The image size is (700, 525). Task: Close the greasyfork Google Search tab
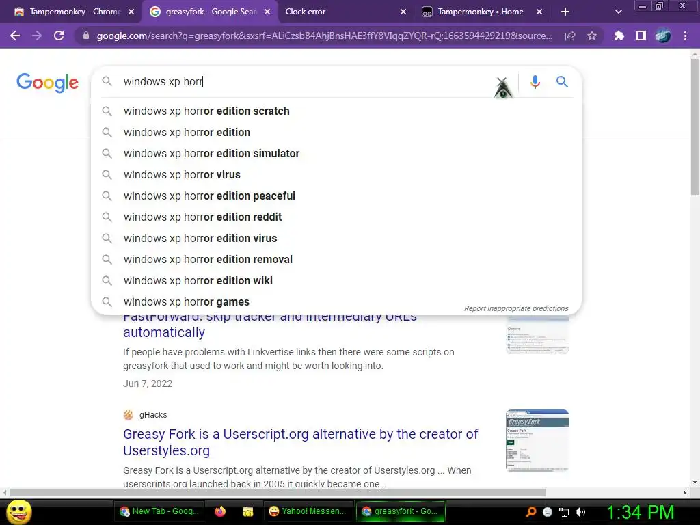(267, 12)
